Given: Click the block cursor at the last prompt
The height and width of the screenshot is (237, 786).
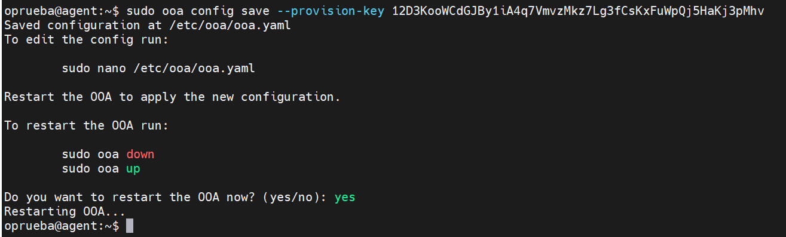Looking at the screenshot, I should coord(130,226).
